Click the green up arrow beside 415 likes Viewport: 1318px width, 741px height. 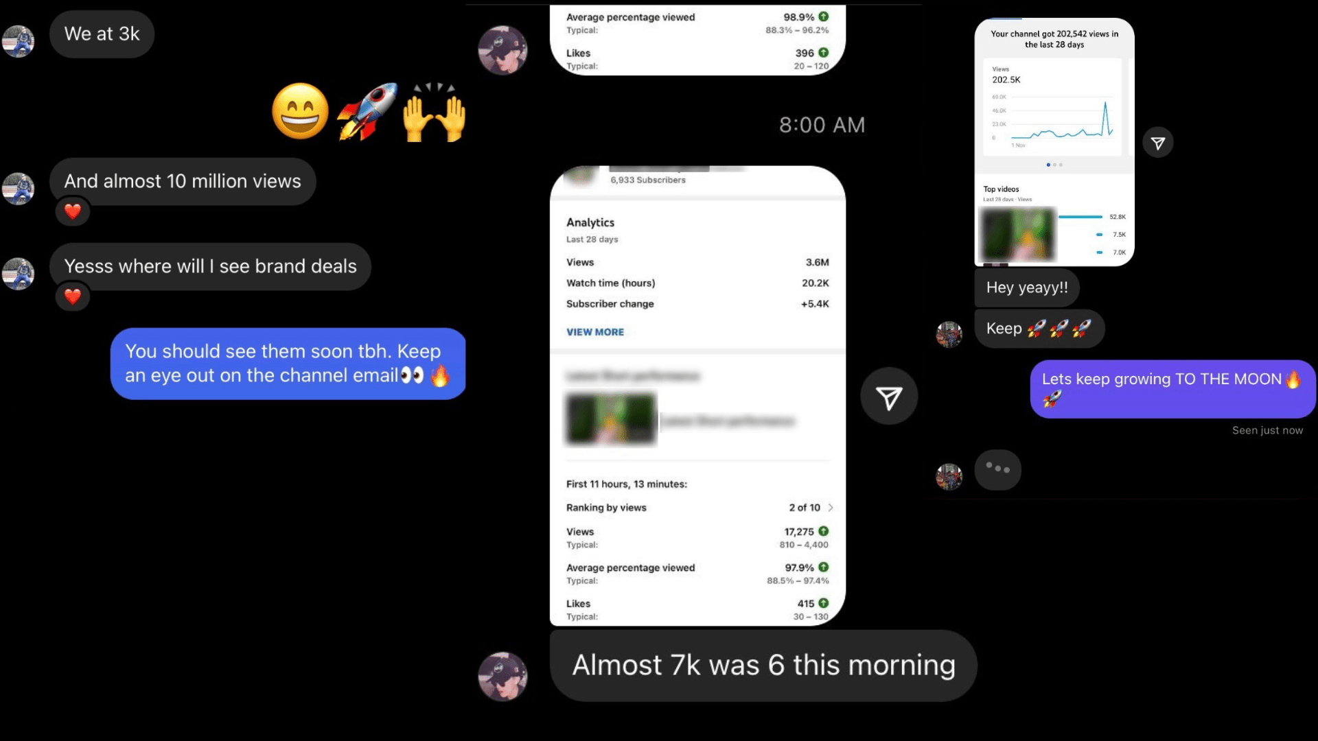(824, 603)
